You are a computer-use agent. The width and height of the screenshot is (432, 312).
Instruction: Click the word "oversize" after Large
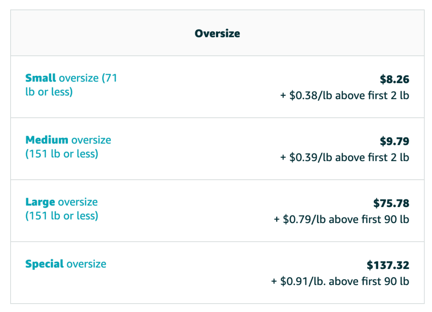click(x=78, y=202)
